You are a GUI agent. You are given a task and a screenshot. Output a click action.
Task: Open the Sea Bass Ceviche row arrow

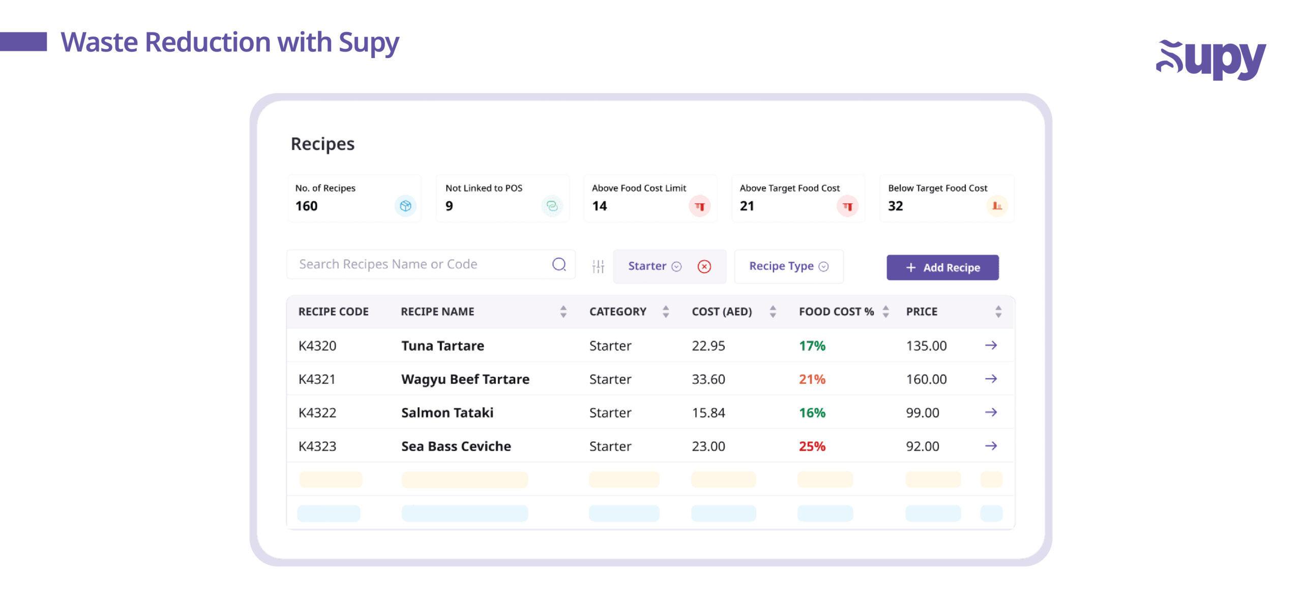point(991,446)
